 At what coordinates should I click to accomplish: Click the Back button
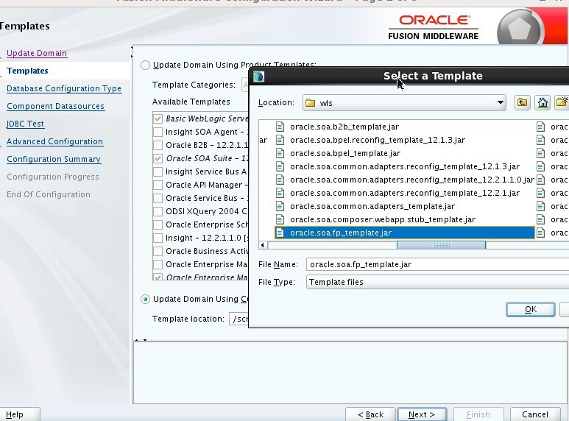pyautogui.click(x=370, y=414)
